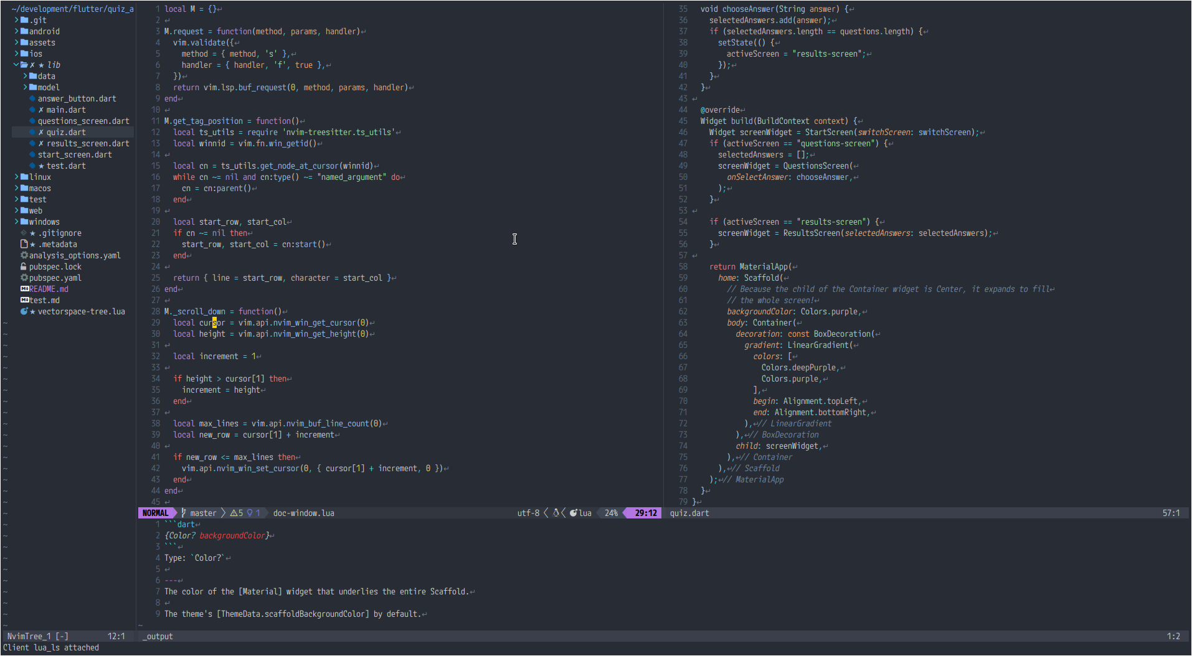
Task: Open pubspec.yaml in the file tree
Action: point(55,278)
